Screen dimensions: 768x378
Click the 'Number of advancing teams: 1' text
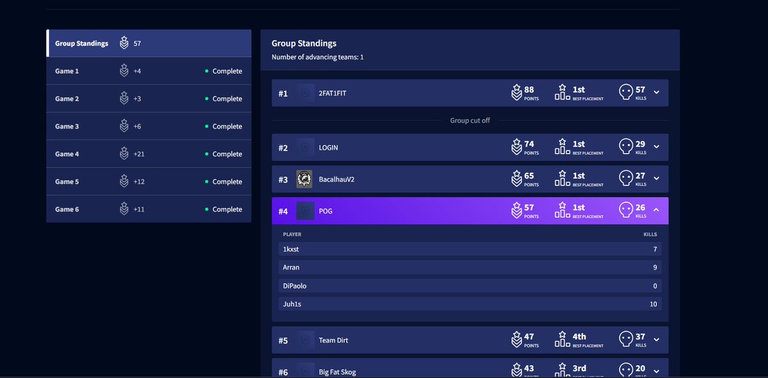click(x=317, y=58)
